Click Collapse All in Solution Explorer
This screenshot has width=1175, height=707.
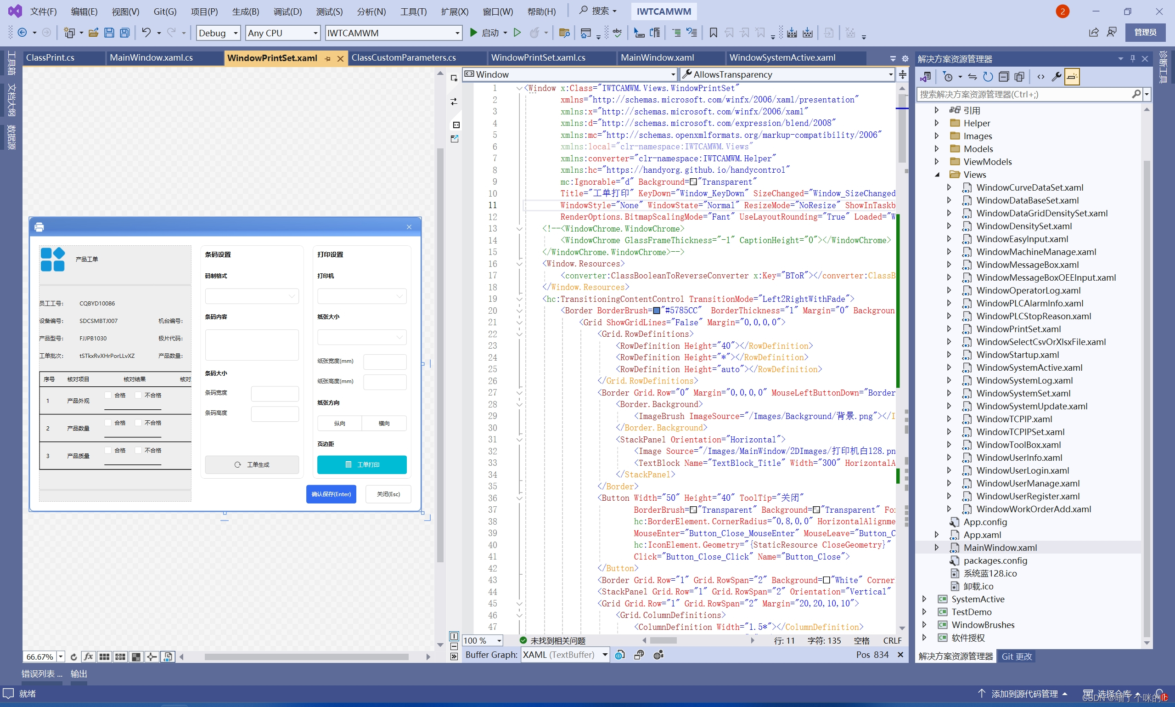(x=1004, y=77)
